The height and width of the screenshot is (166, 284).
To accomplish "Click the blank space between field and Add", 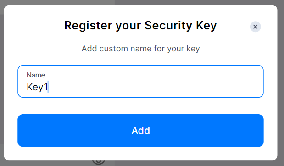I will pyautogui.click(x=140, y=106).
